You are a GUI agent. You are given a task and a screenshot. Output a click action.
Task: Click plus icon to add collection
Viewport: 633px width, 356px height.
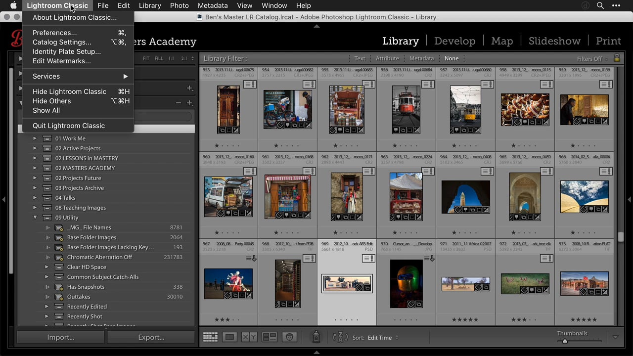[189, 103]
